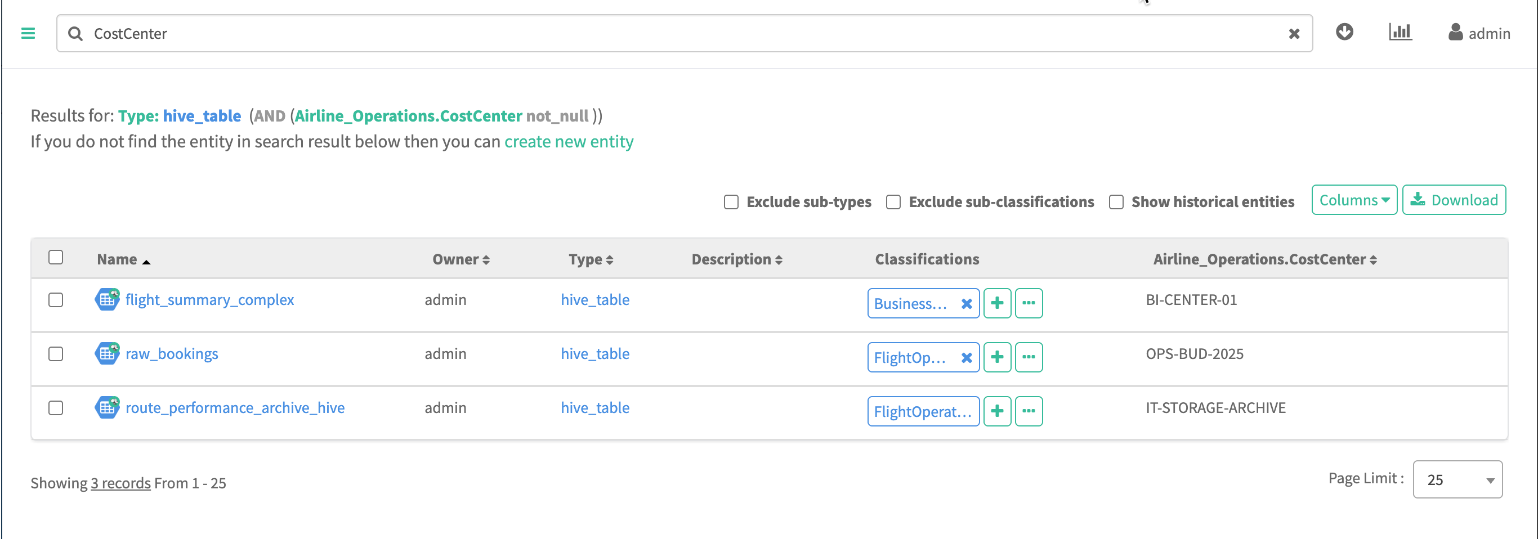Screen dimensions: 1538x539
Task: Click inside the CostCenter search field
Action: [657, 34]
